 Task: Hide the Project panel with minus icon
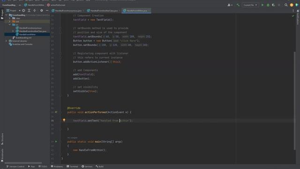[x=47, y=10]
